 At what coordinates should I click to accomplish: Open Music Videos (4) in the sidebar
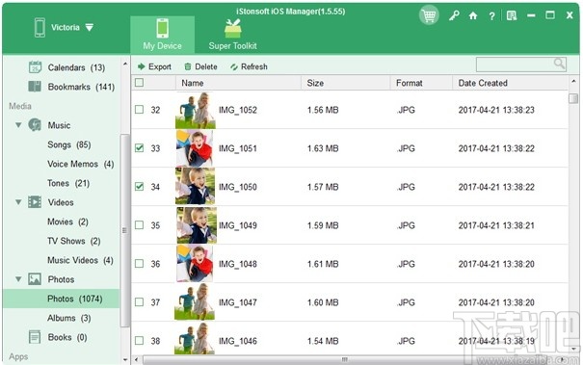click(80, 260)
